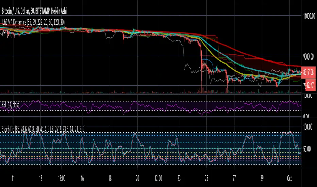Click the 20 date label on time axis
The height and width of the screenshot is (187, 317).
137,178
